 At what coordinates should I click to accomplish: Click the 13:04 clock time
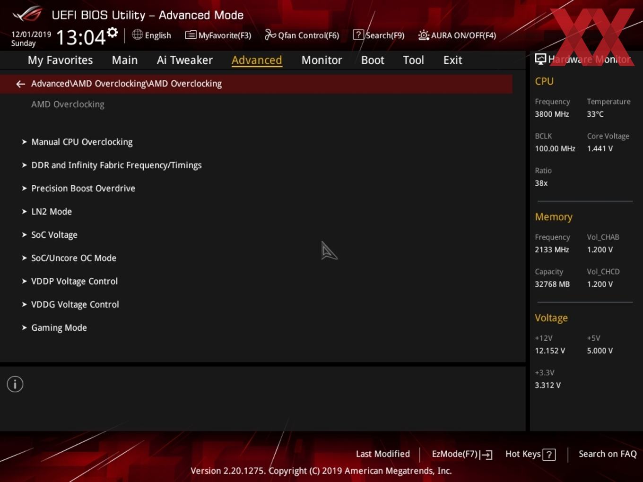81,37
